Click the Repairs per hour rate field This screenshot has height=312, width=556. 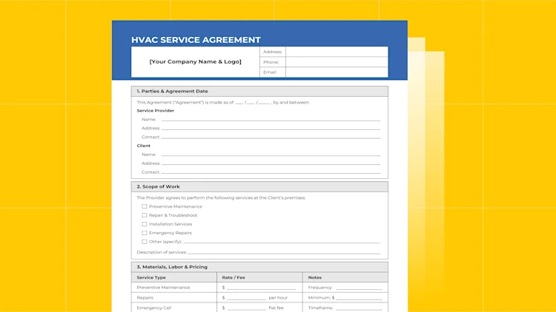[246, 298]
